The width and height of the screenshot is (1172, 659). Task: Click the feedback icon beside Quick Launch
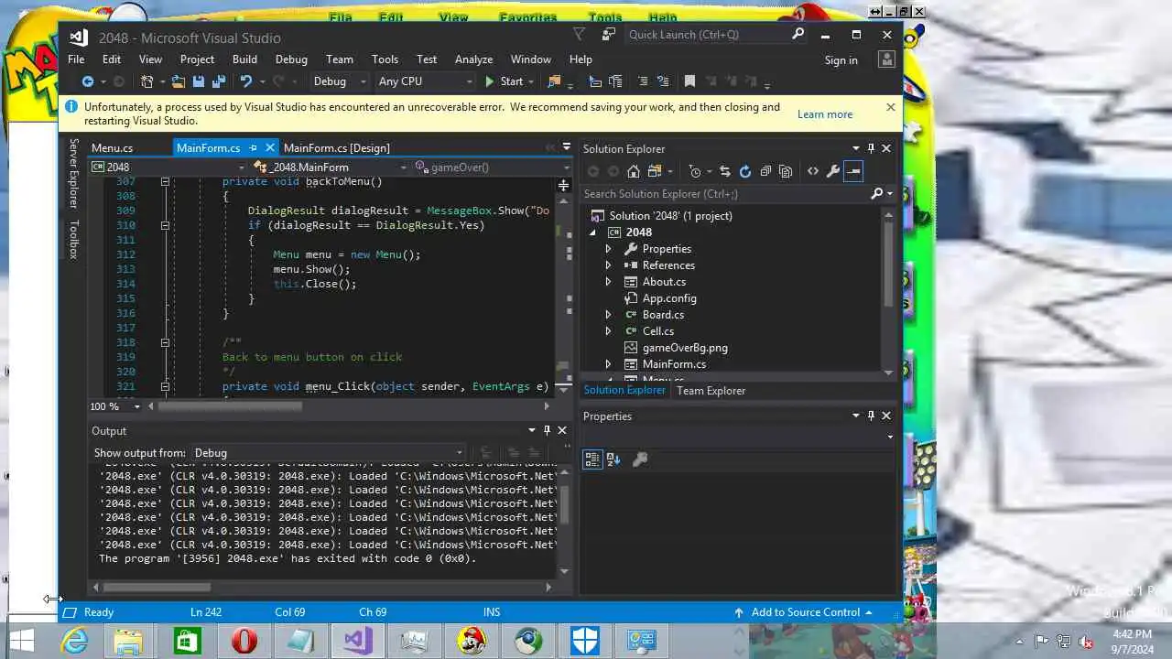click(x=609, y=35)
